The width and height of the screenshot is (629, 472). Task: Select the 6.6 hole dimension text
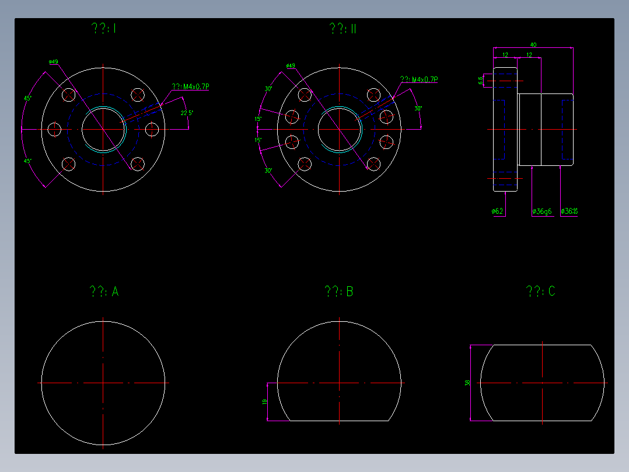pyautogui.click(x=481, y=81)
